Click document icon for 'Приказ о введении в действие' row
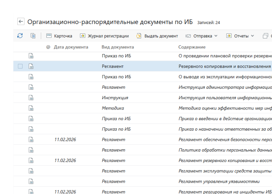The width and height of the screenshot is (272, 194). (31, 118)
